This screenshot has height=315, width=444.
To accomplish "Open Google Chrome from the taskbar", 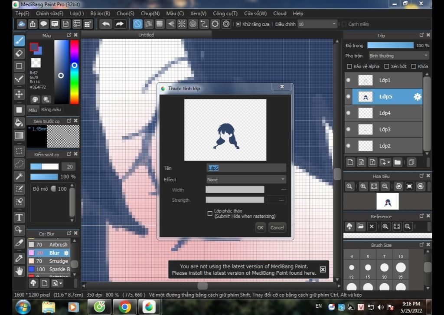I will click(124, 307).
